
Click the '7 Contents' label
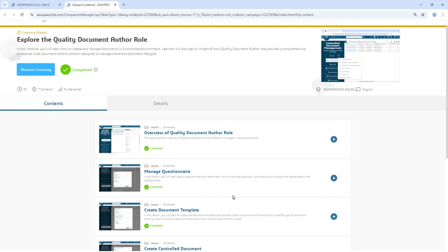pyautogui.click(x=45, y=89)
